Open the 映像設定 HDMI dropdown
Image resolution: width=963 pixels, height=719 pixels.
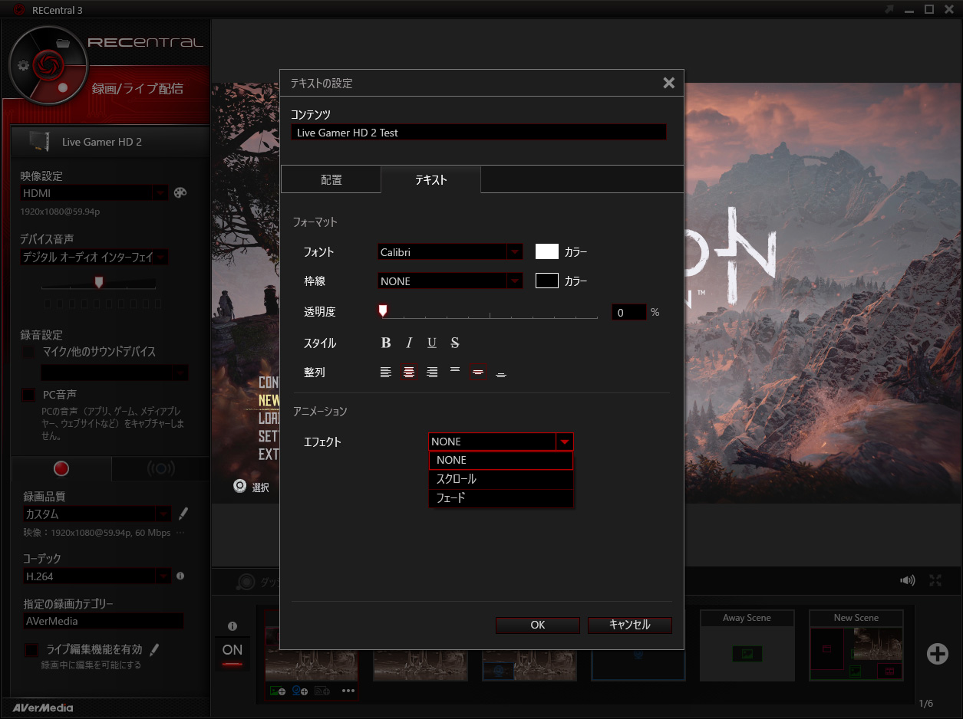pos(94,193)
